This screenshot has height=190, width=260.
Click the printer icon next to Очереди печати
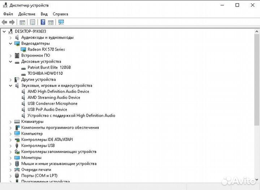(17, 170)
